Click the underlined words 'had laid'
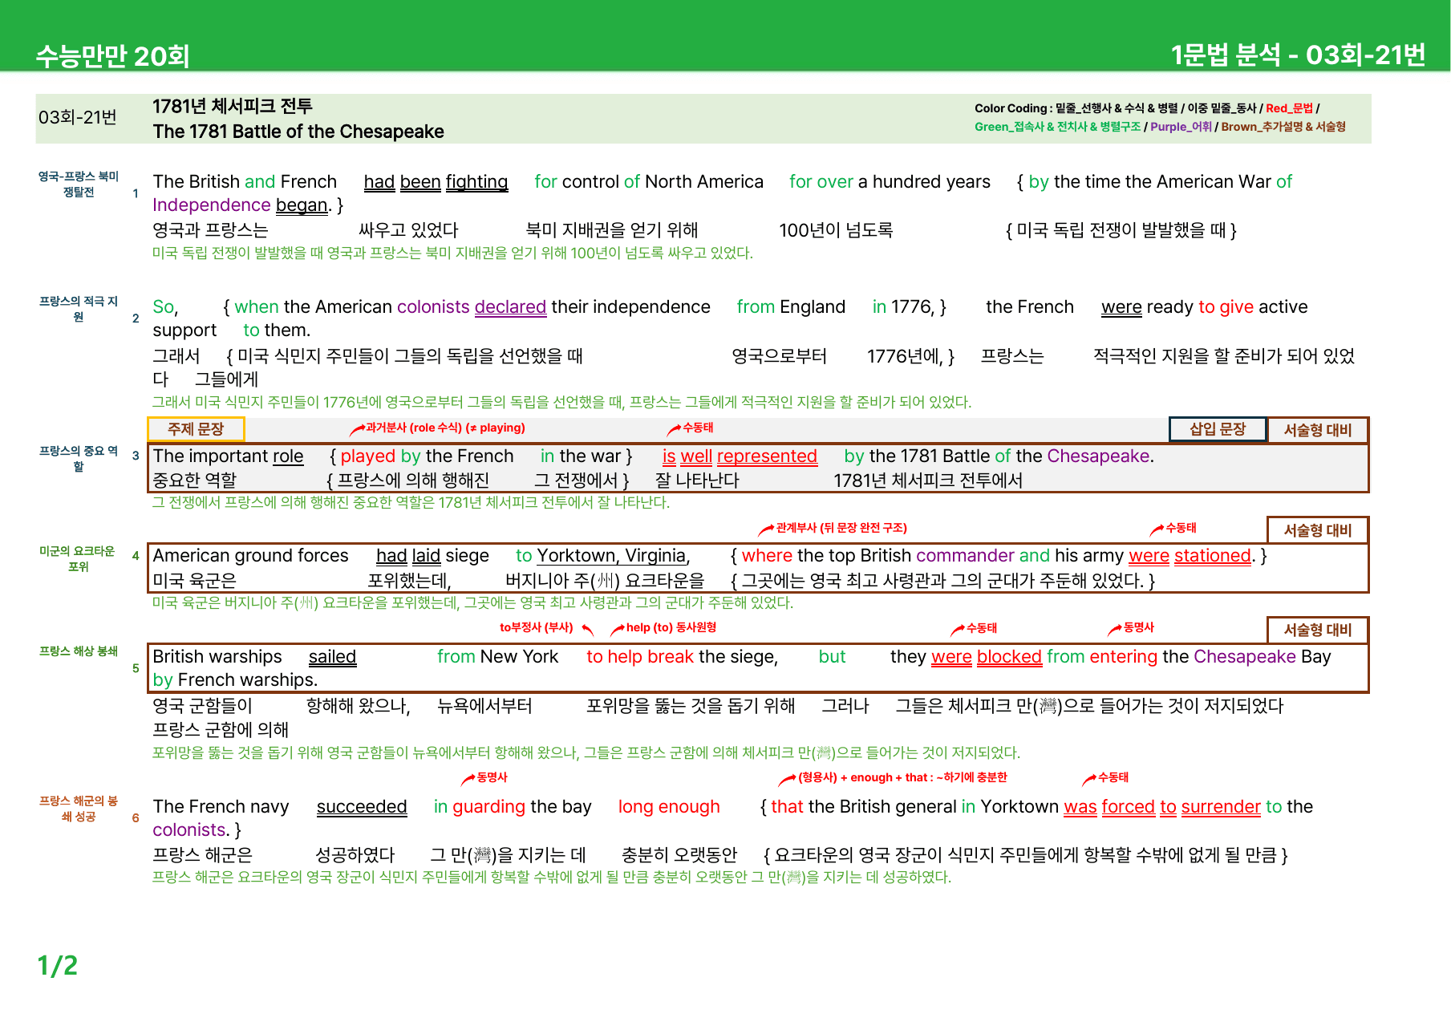 408,556
